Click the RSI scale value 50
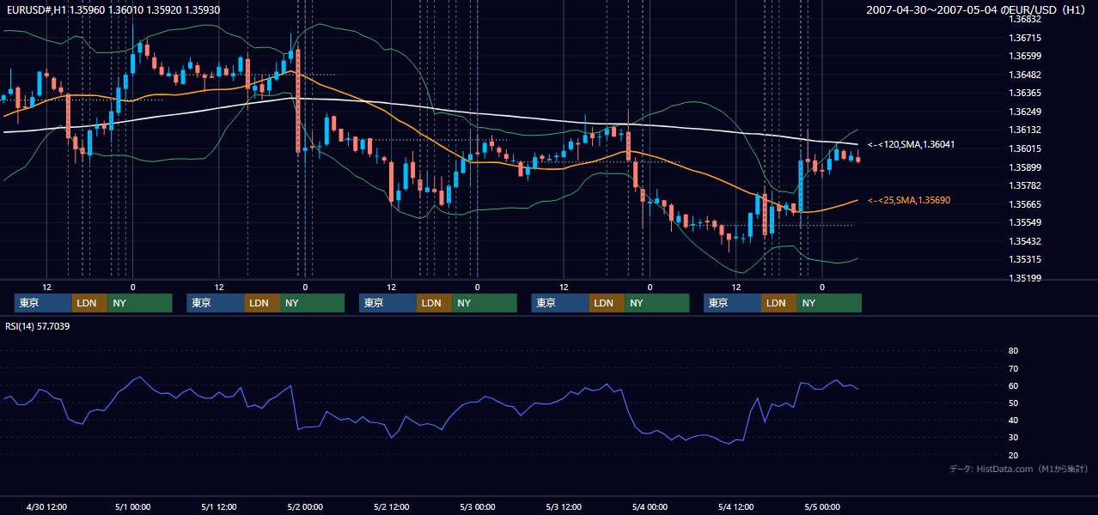The image size is (1098, 515). click(x=1013, y=403)
